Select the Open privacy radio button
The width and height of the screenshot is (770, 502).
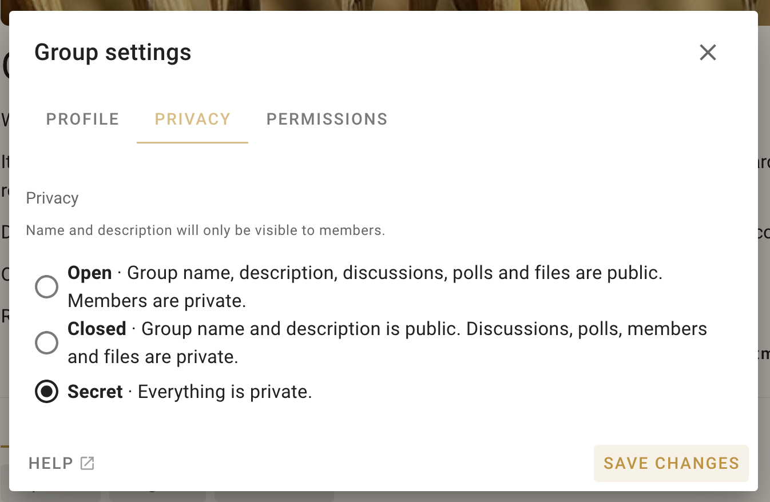pyautogui.click(x=46, y=286)
